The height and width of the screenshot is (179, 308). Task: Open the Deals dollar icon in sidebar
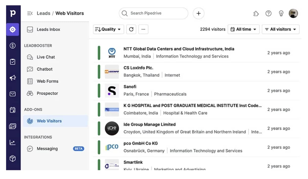click(x=13, y=46)
